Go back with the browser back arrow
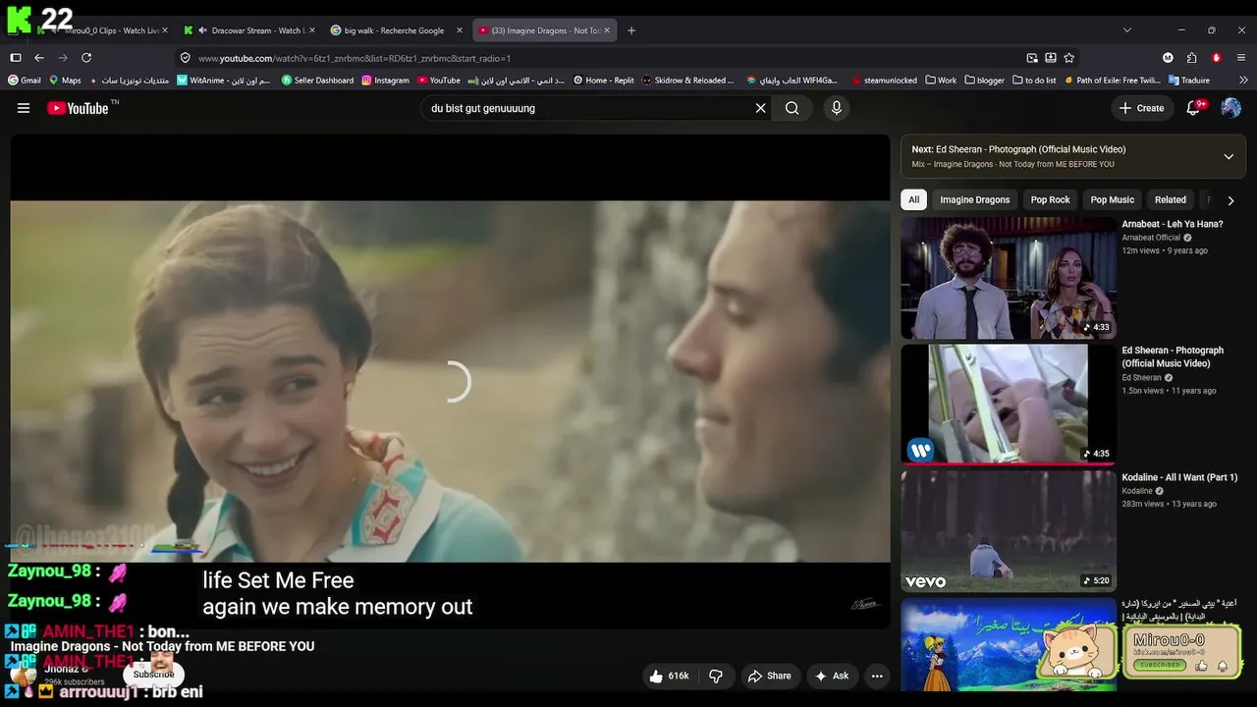The image size is (1257, 707). [39, 58]
